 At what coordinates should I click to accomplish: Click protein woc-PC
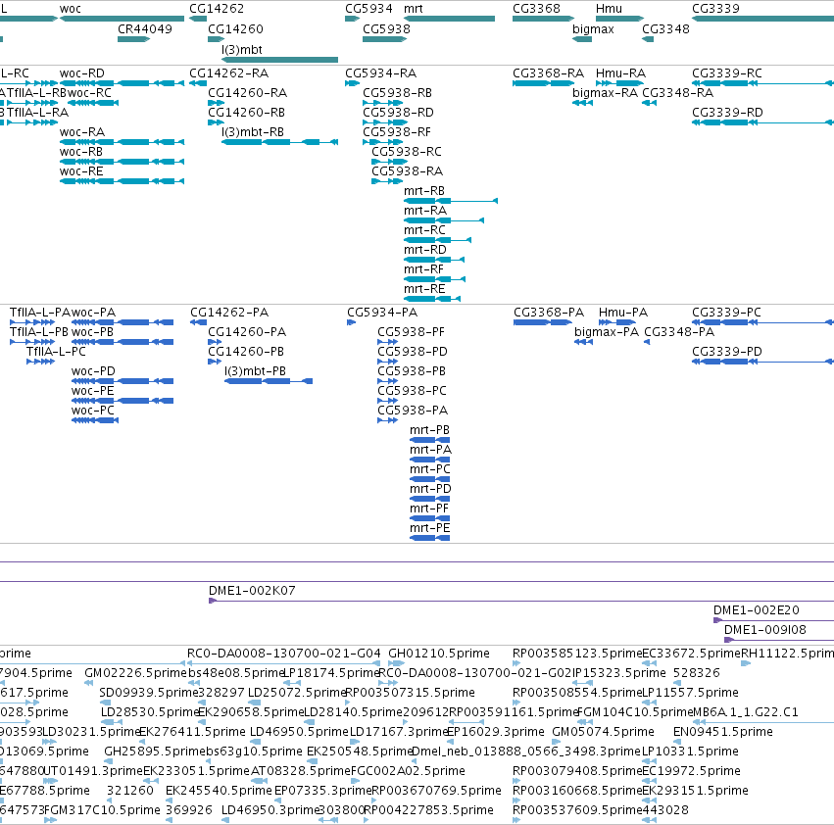point(92,412)
